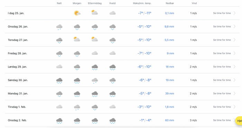Image resolution: width=242 pixels, height=128 pixels.
Task: Click the cloudy evening icon for I dag 25. jan.
Action: [112, 13]
